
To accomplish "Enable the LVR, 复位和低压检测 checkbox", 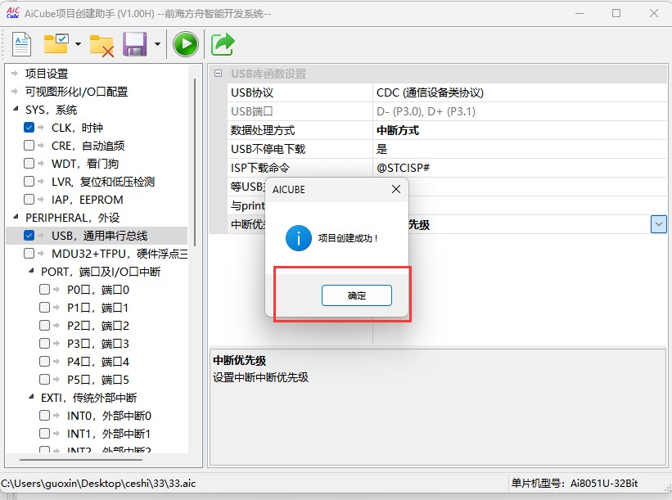I will coord(29,181).
